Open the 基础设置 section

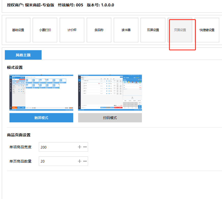[x=18, y=30]
